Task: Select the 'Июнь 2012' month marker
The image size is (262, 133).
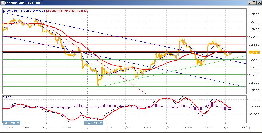Action: coord(94,123)
